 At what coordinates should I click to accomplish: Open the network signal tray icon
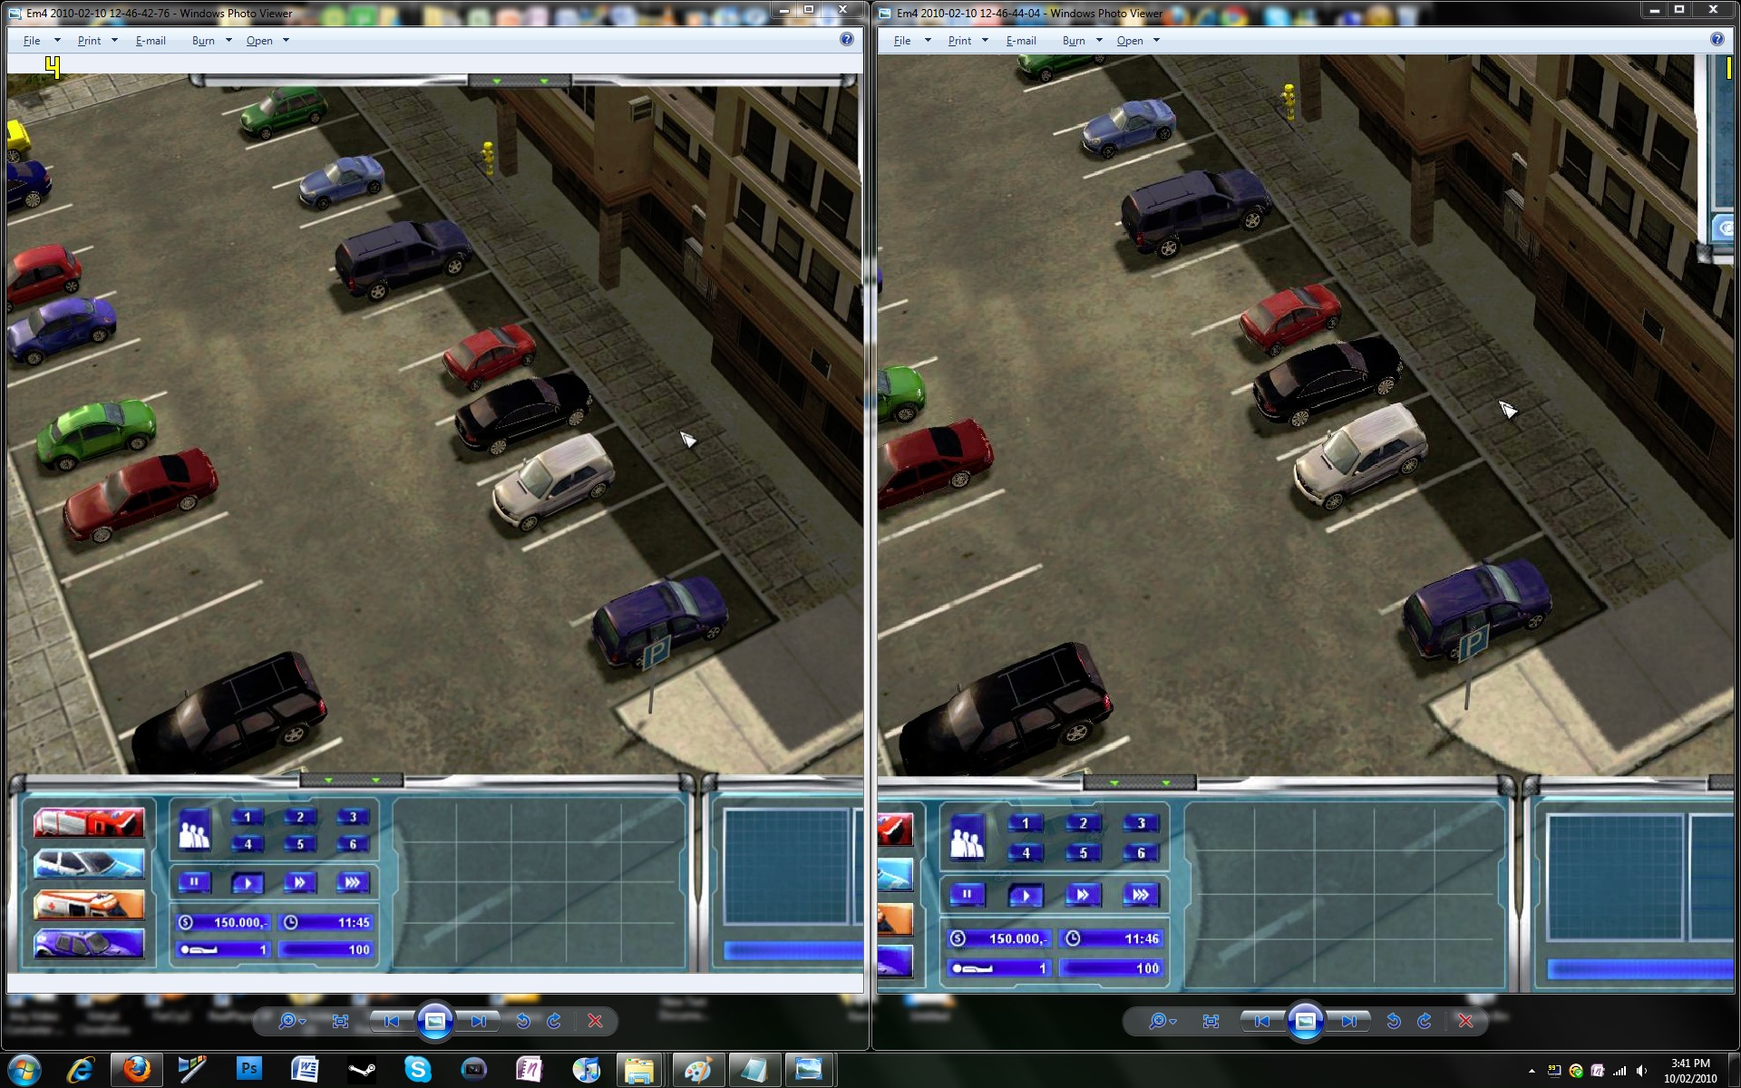tap(1619, 1071)
